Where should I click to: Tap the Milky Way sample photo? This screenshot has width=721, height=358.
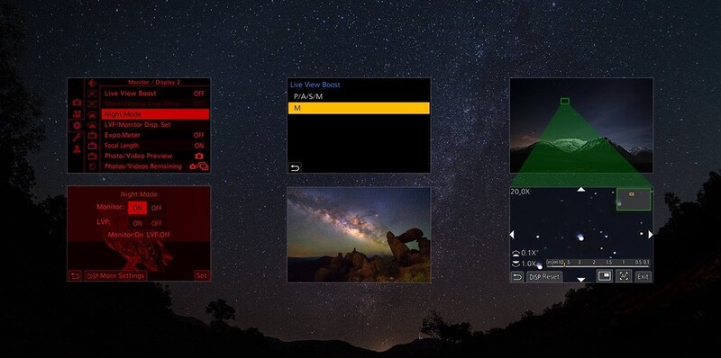(x=359, y=235)
